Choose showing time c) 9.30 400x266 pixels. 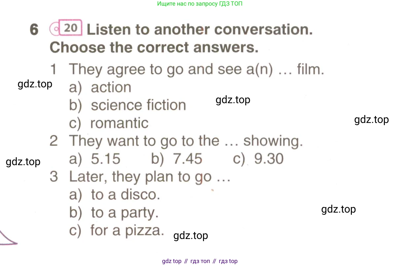click(258, 159)
